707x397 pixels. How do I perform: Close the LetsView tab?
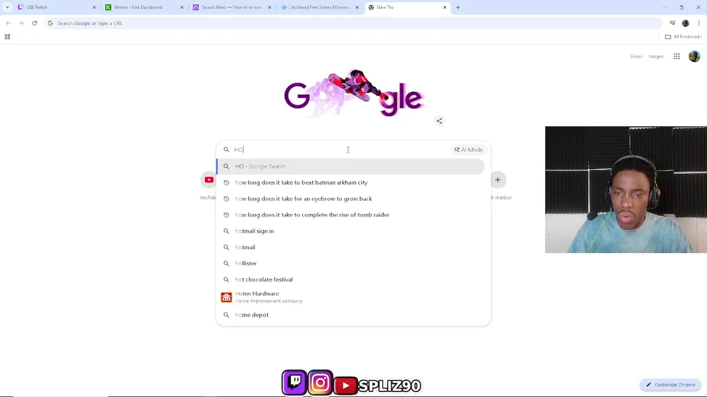(357, 7)
